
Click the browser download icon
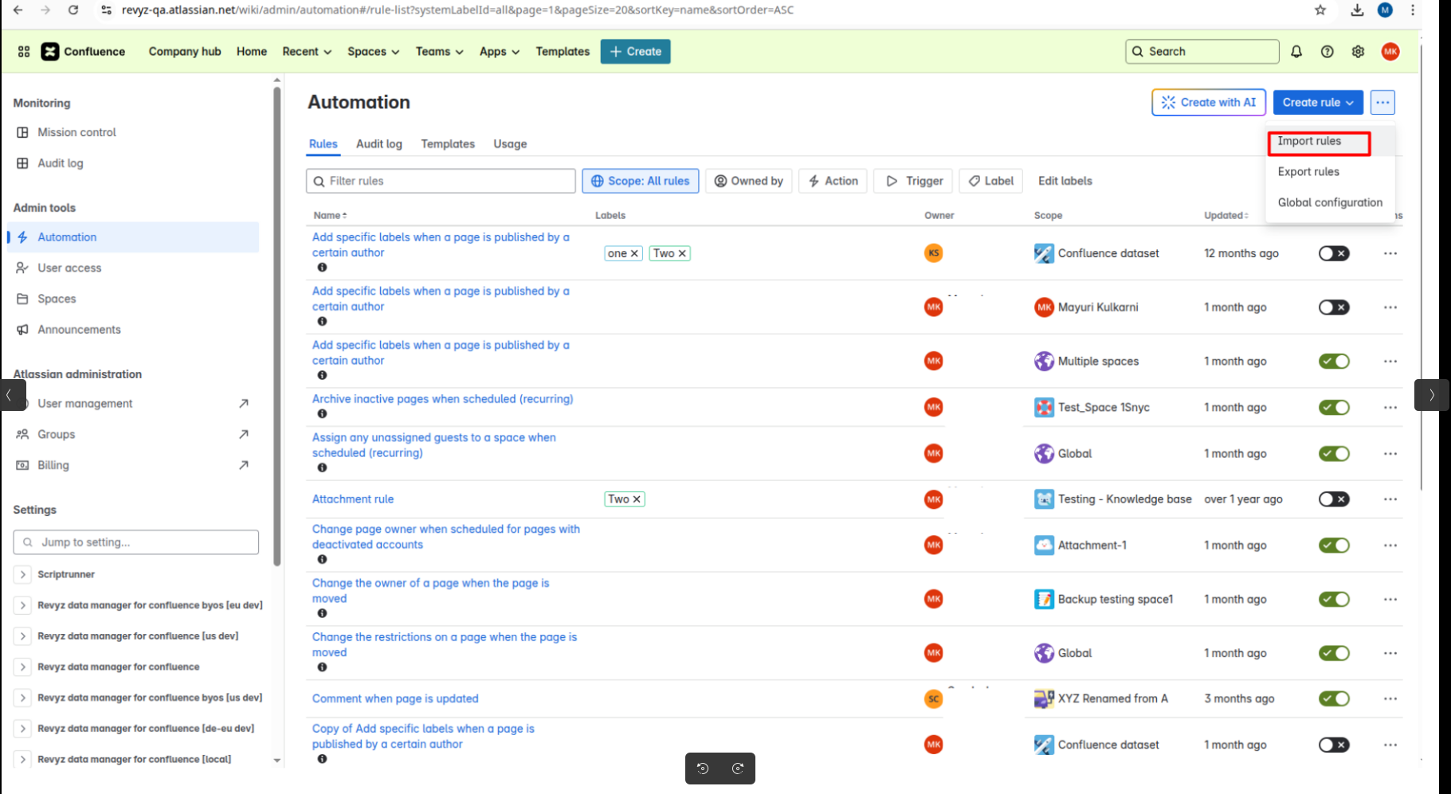(1357, 10)
